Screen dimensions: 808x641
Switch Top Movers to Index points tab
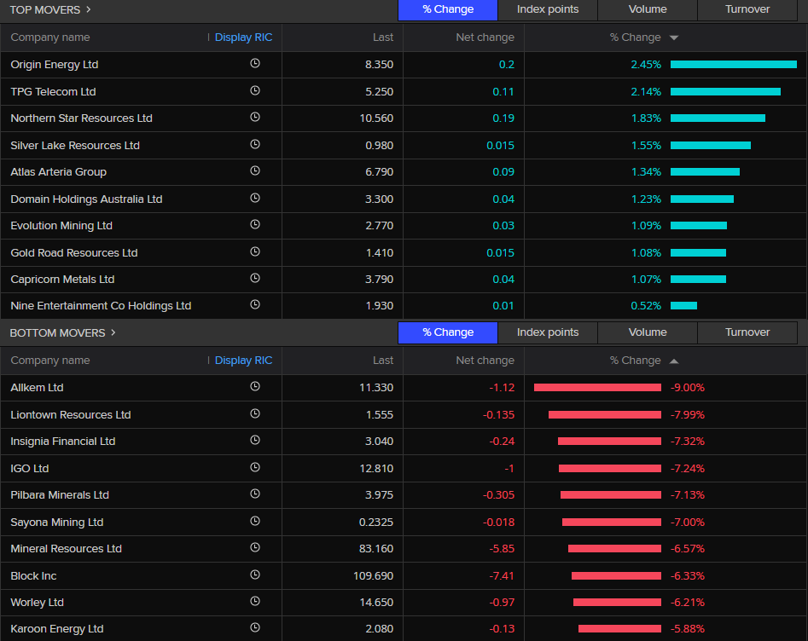click(548, 9)
